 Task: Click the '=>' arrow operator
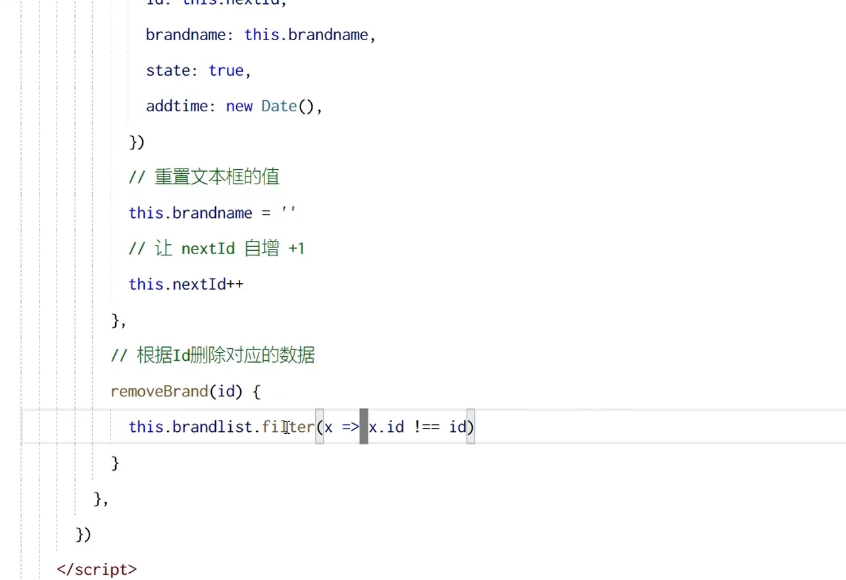(350, 427)
